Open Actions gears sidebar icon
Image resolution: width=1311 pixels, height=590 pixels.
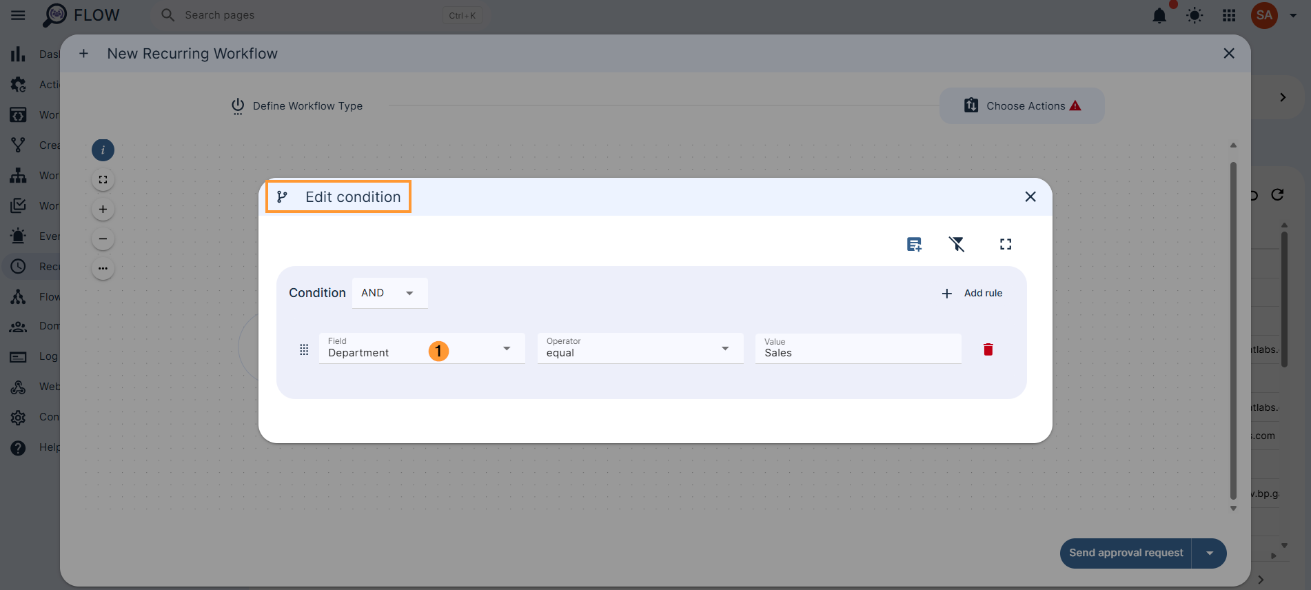click(18, 84)
